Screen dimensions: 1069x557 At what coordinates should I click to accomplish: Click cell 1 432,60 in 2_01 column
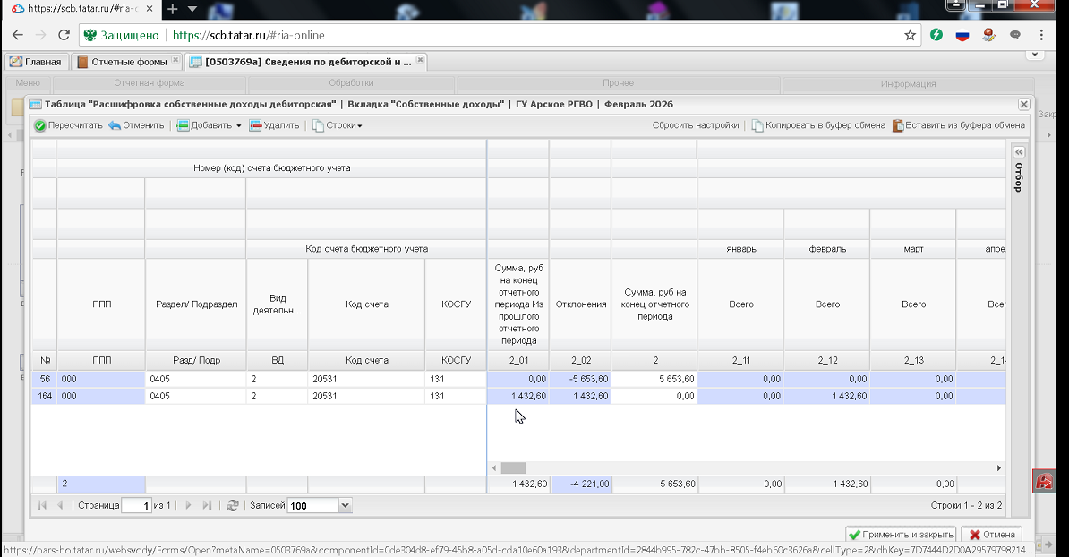coord(518,396)
